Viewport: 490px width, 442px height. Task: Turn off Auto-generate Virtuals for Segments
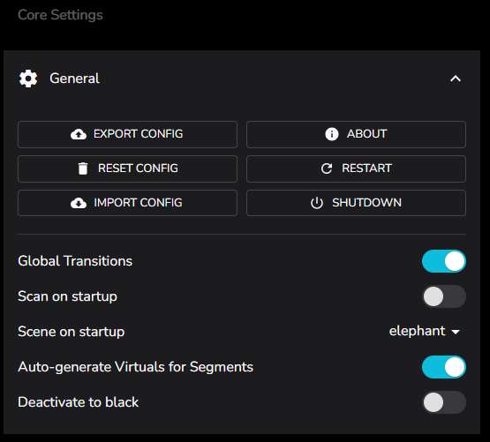coord(444,367)
